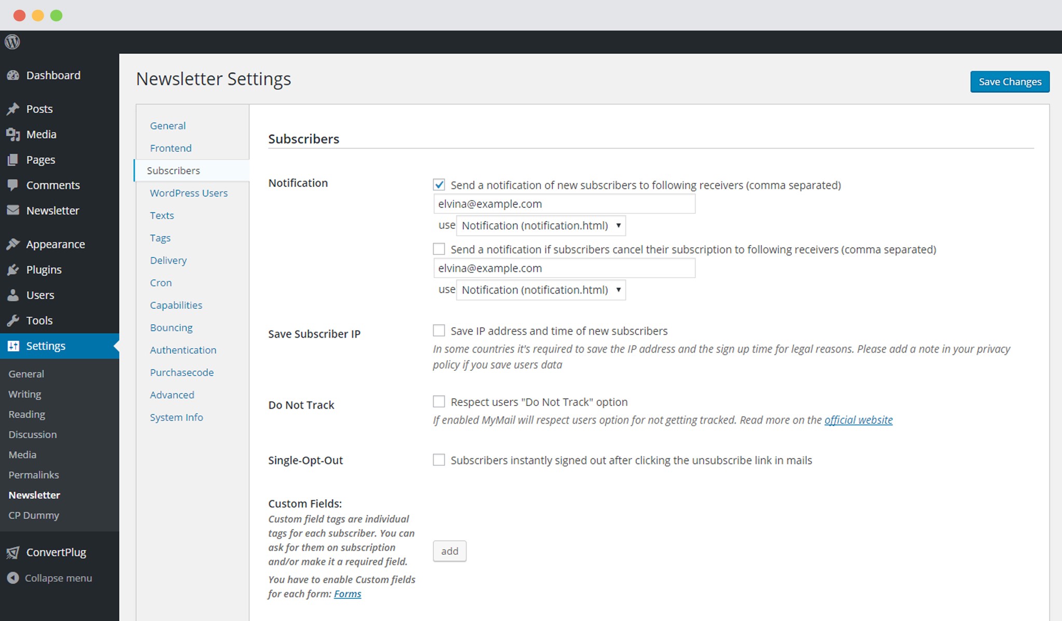This screenshot has height=621, width=1062.
Task: Click the ConvertPlug icon
Action: (13, 553)
